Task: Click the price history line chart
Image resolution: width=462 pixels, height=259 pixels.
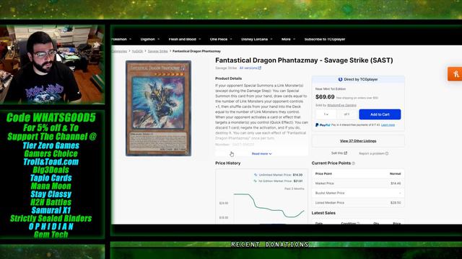Action: coord(269,205)
